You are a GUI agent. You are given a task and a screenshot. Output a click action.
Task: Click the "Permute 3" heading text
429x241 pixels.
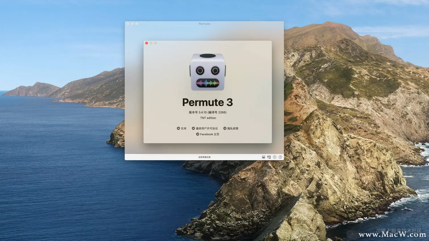coord(207,102)
